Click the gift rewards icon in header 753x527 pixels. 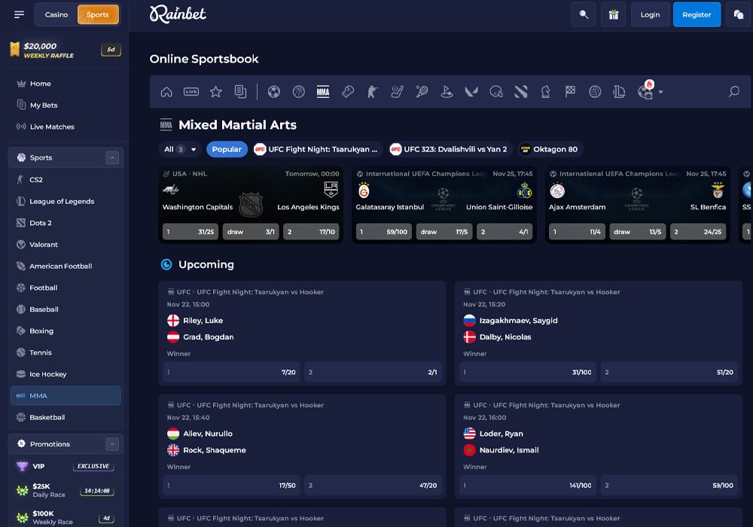[x=613, y=14]
